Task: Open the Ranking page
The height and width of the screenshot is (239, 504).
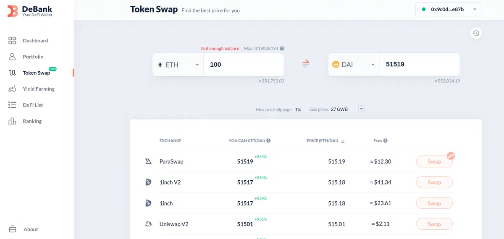Action: (x=32, y=121)
